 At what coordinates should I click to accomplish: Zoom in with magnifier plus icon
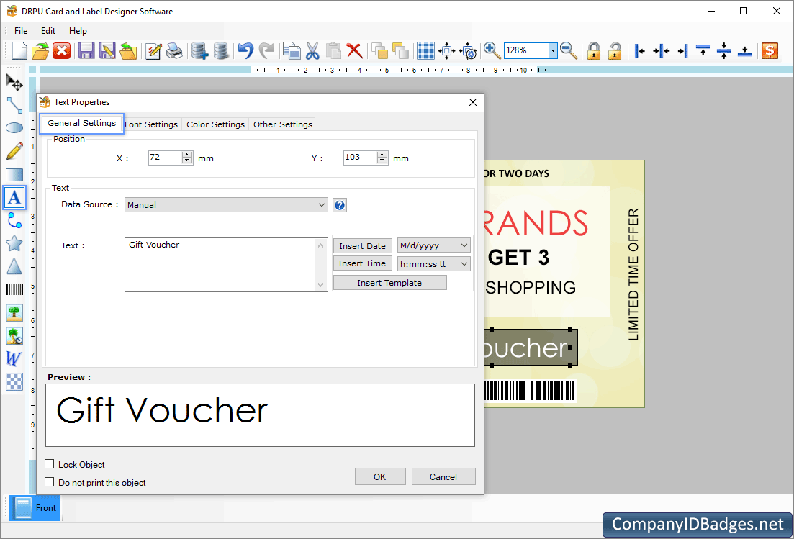point(492,50)
